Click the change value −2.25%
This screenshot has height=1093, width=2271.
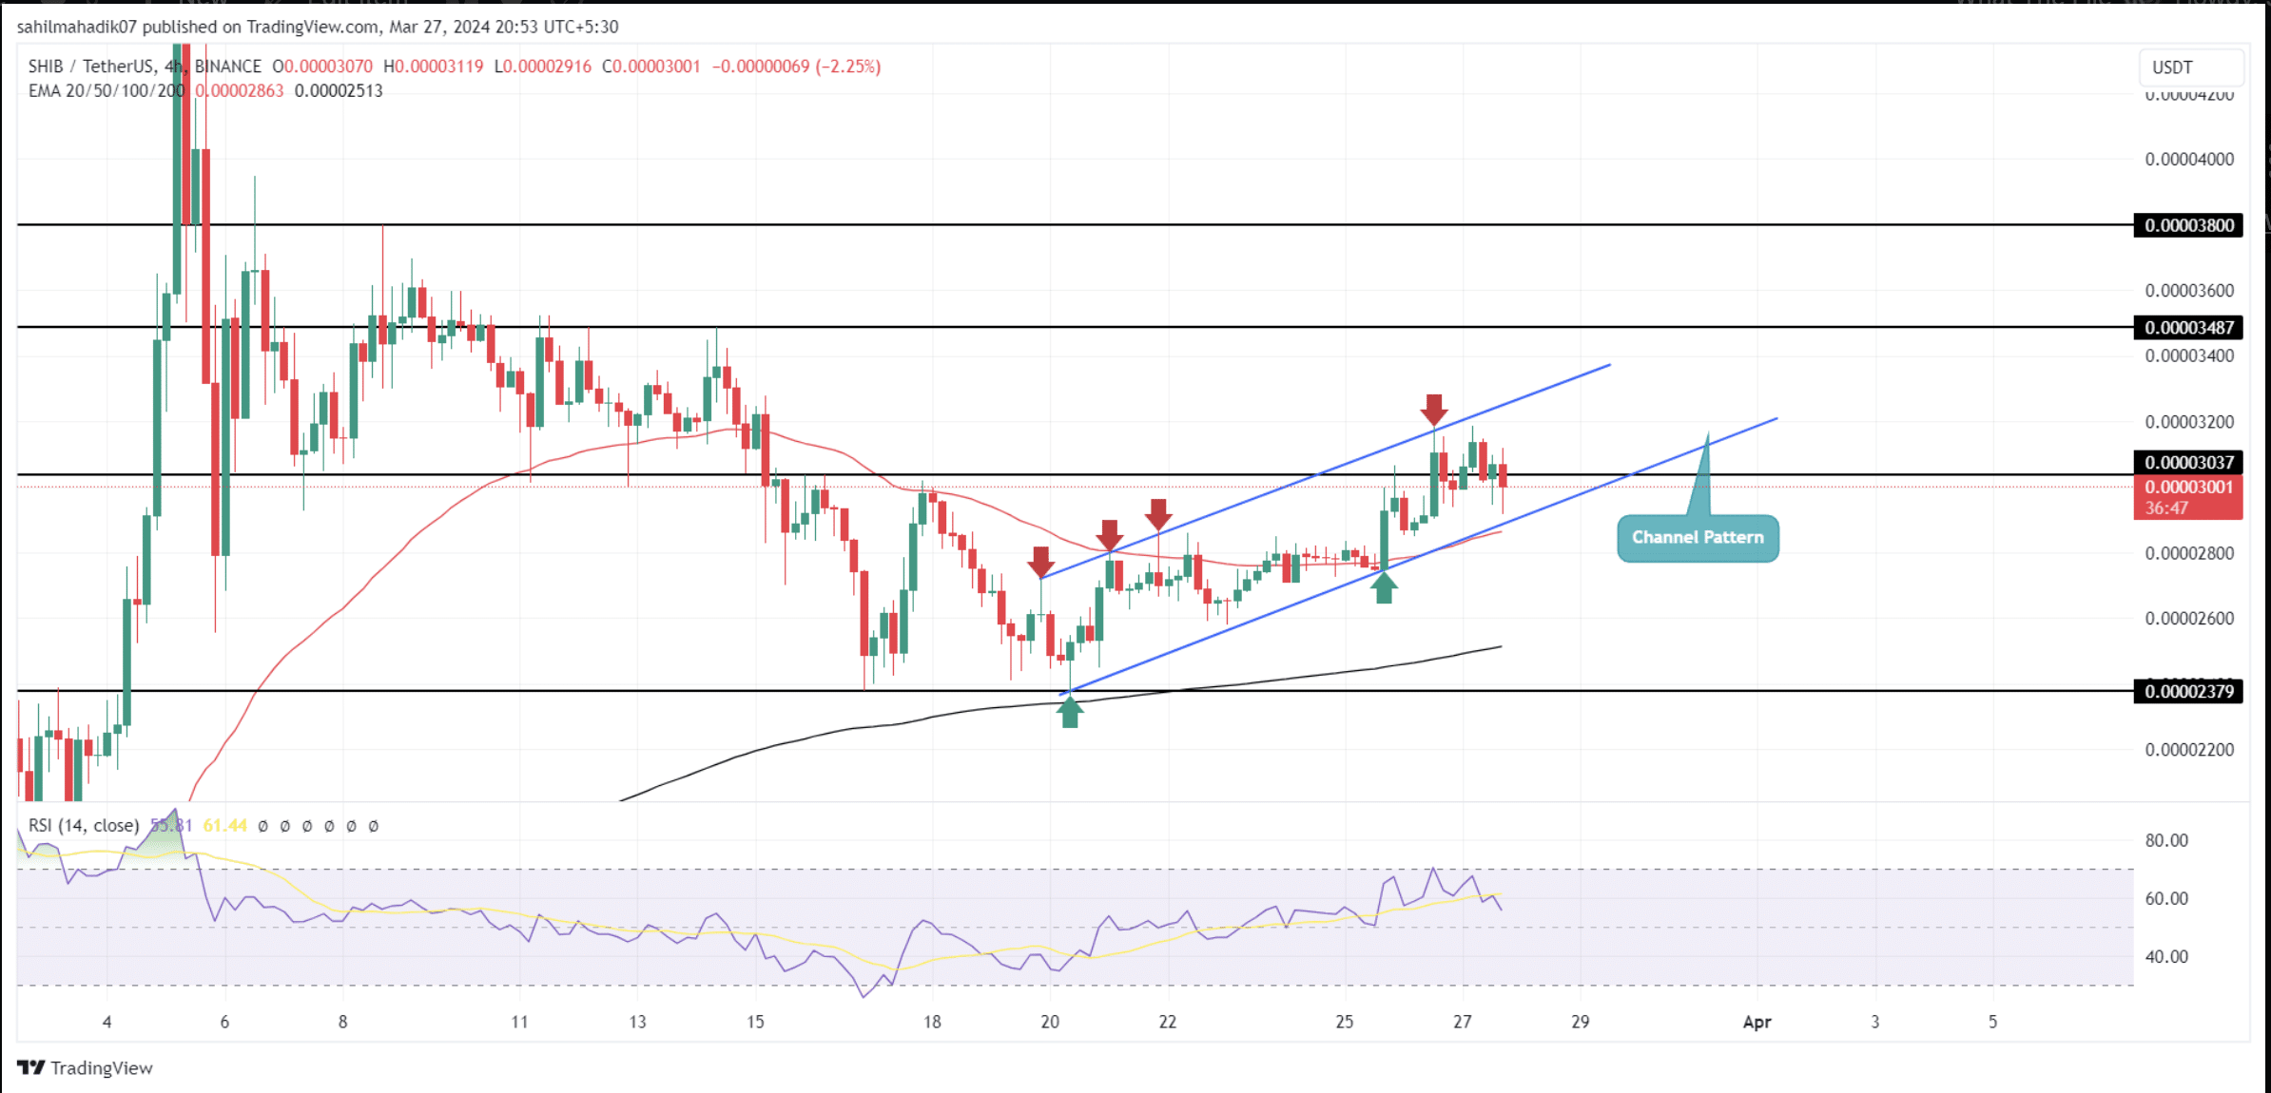(848, 67)
